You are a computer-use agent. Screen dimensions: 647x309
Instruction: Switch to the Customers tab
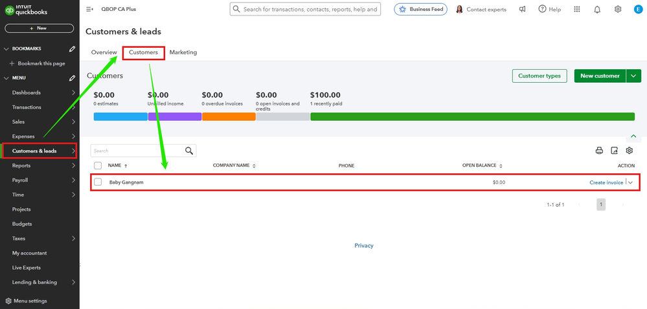click(x=143, y=52)
